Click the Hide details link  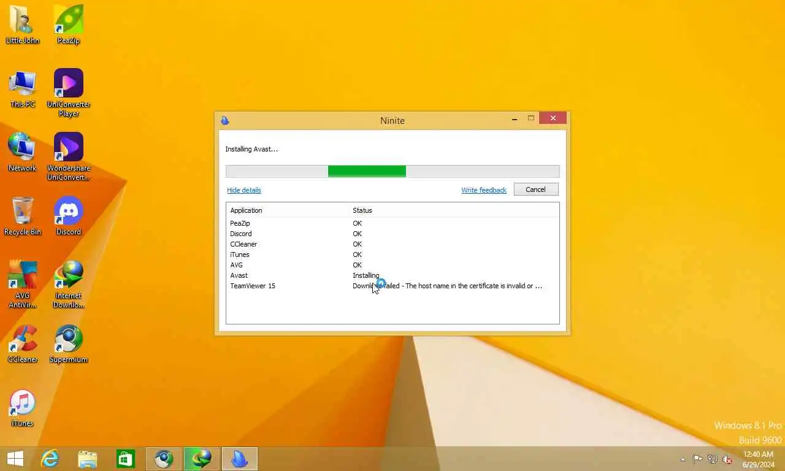244,190
